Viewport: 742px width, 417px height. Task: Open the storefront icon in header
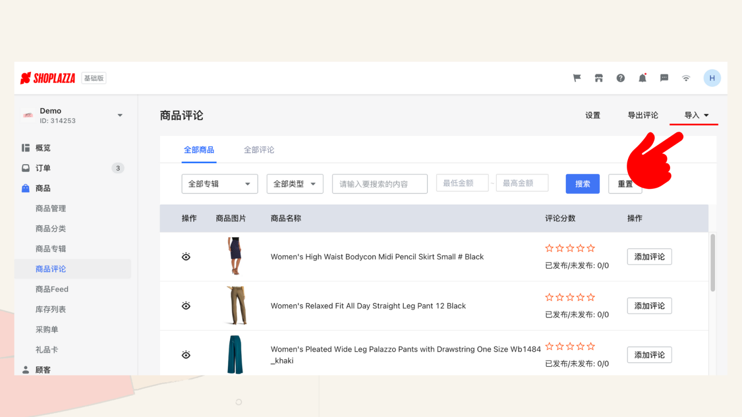click(599, 78)
